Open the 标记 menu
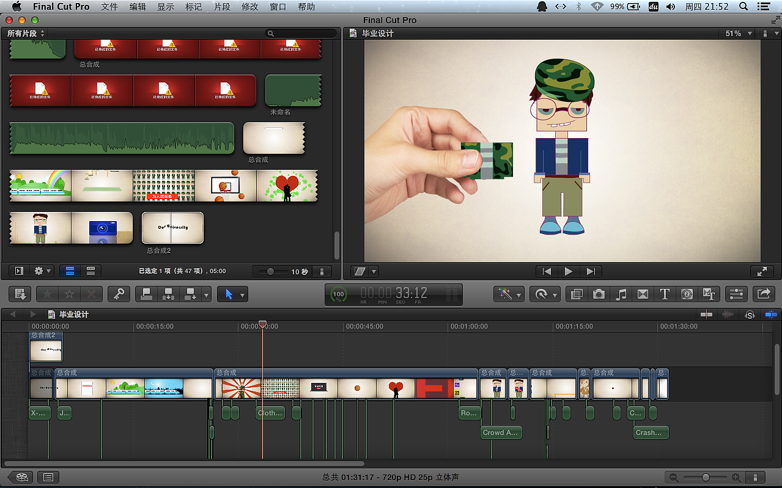Image resolution: width=782 pixels, height=488 pixels. 194,7
